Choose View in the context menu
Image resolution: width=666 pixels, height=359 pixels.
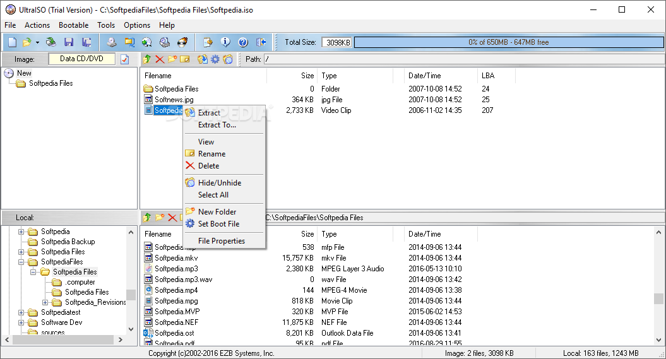point(224,142)
